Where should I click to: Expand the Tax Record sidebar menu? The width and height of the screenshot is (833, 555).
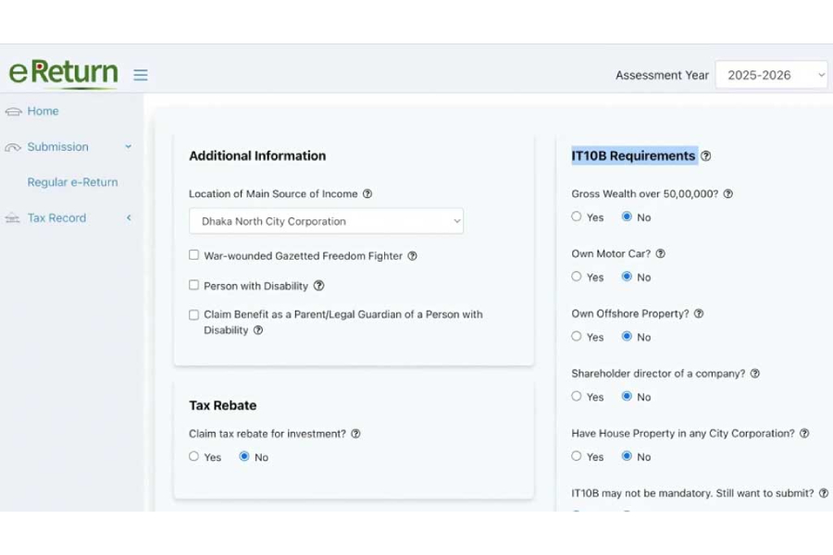point(128,218)
